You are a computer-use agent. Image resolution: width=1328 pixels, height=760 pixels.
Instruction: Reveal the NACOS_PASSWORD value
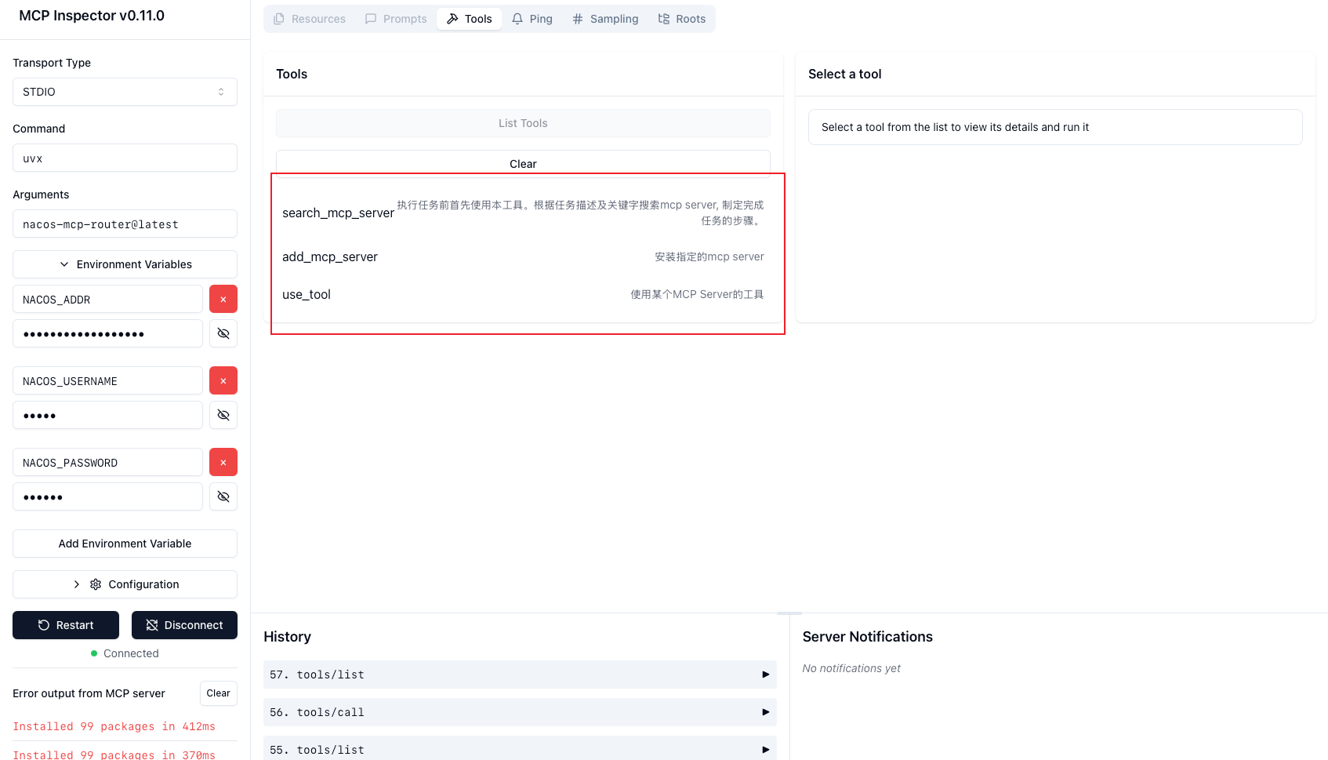click(223, 496)
